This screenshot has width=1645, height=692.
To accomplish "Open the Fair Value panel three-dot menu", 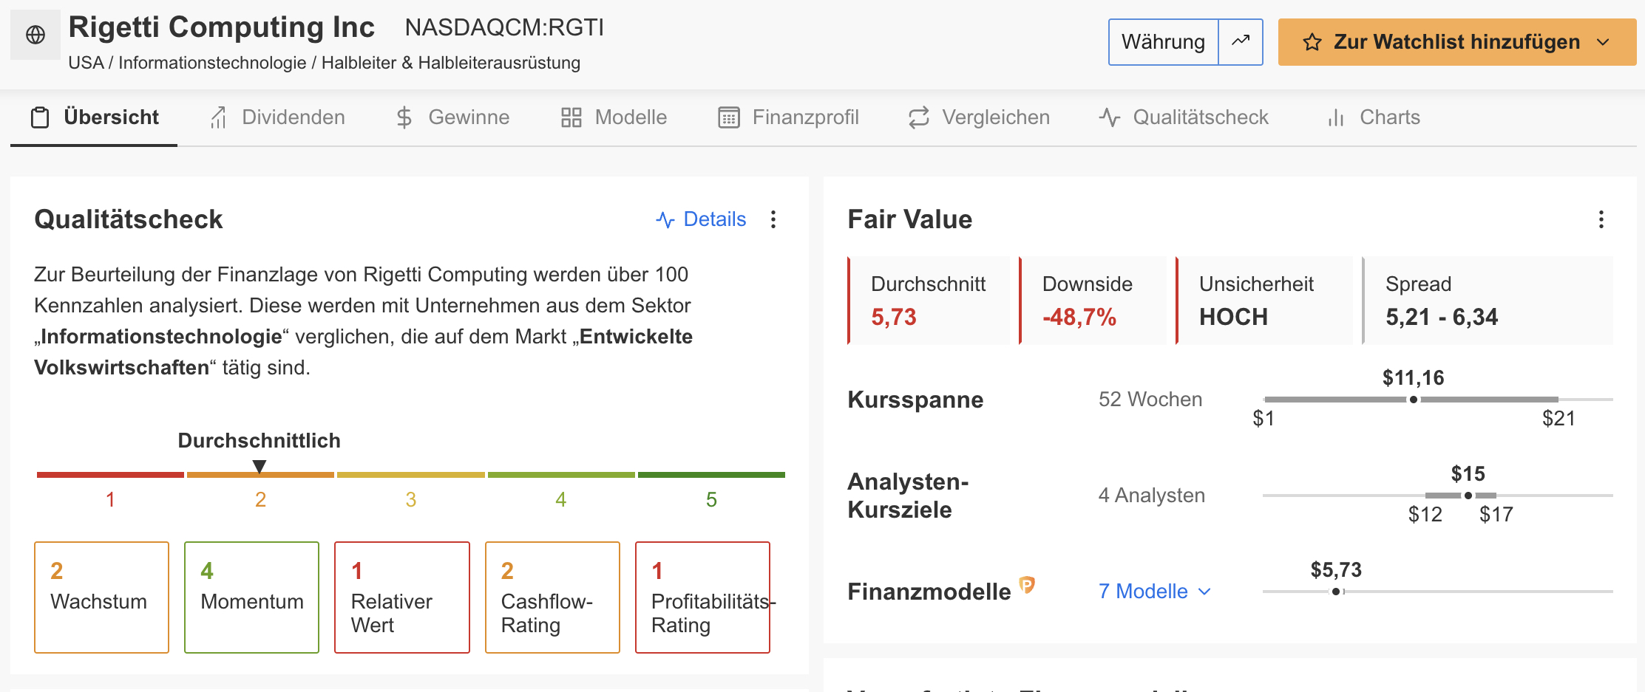I will [x=1601, y=219].
